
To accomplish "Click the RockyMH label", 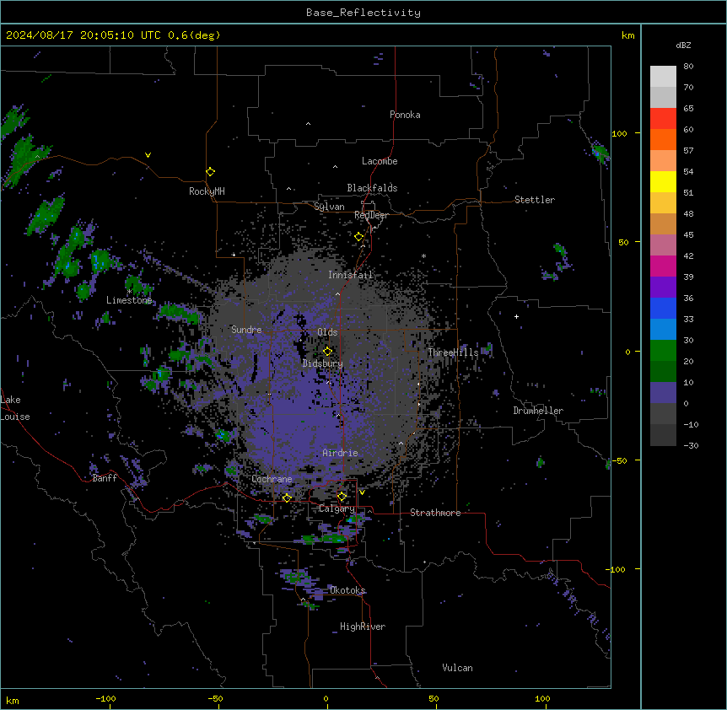I will click(207, 191).
